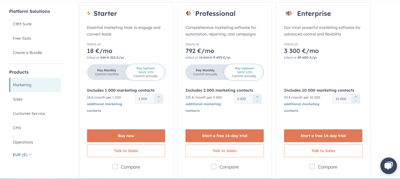400x179 pixels.
Task: Click the Starter plan lightning icon
Action: pyautogui.click(x=89, y=13)
